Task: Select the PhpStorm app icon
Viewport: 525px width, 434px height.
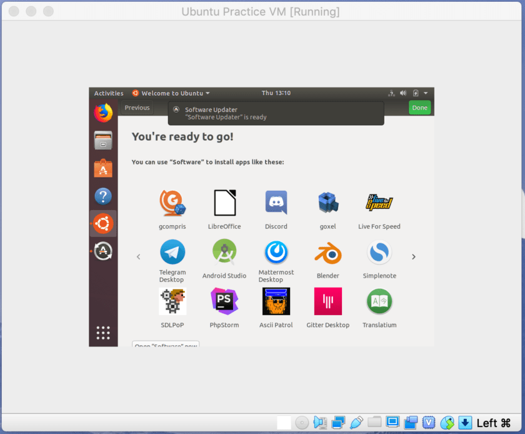Action: 224,301
